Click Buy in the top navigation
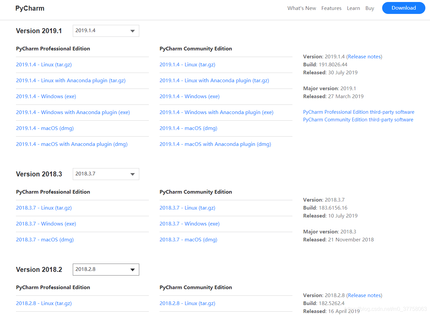The width and height of the screenshot is (430, 315). [x=370, y=8]
